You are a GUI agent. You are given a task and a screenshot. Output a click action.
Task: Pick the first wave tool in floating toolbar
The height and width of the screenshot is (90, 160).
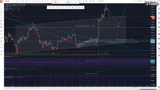[50, 7]
